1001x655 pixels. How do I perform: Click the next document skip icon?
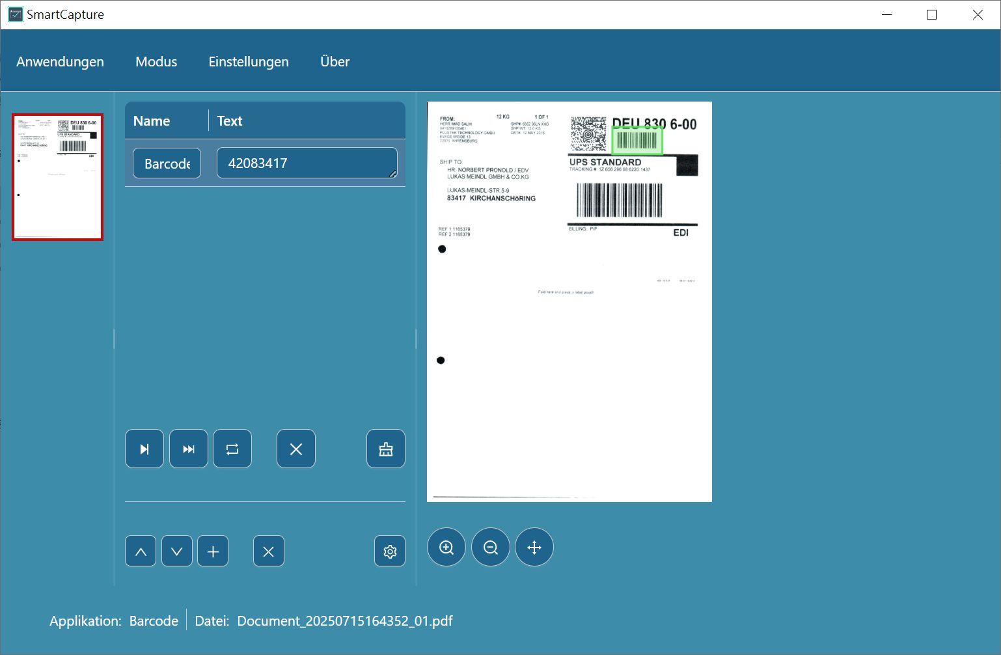click(144, 449)
